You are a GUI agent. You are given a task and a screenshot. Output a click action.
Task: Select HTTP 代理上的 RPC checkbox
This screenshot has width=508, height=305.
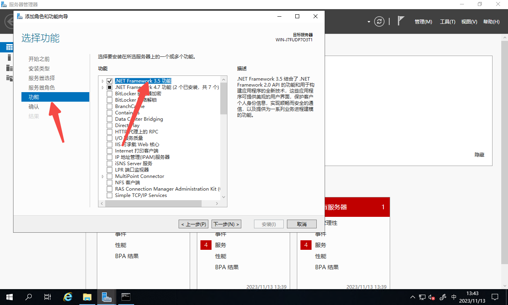[x=110, y=132]
